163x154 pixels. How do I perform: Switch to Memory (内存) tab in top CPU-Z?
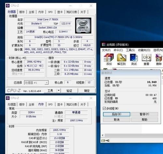[41, 12]
